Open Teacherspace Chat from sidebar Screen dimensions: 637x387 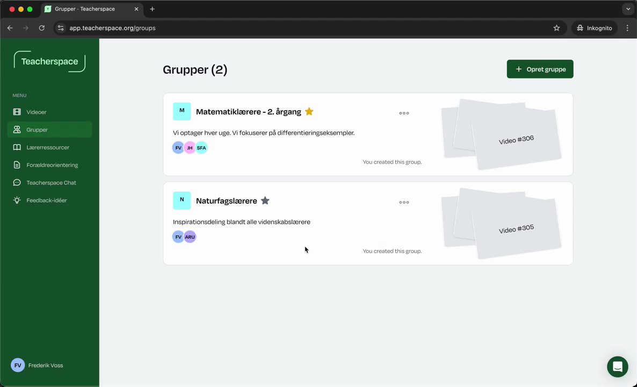point(49,183)
